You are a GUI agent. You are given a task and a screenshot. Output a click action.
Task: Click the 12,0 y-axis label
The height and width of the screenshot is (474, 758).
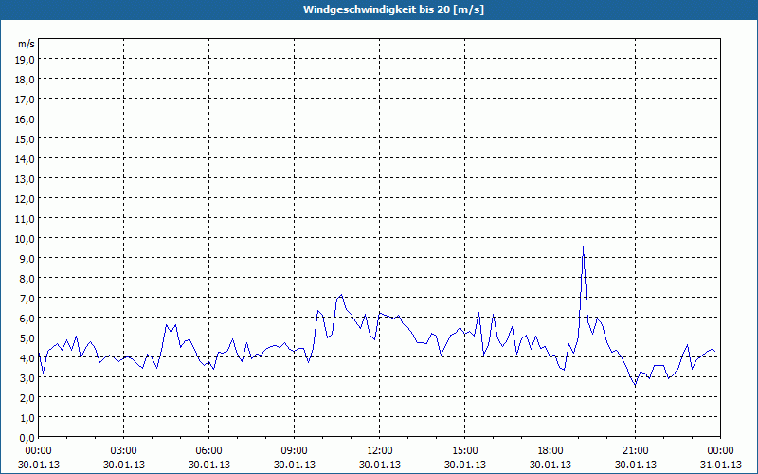pos(26,199)
